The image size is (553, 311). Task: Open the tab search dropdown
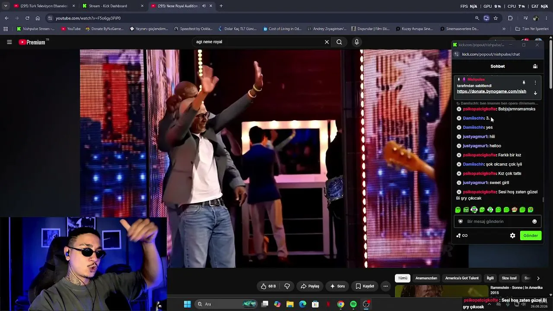[6, 6]
